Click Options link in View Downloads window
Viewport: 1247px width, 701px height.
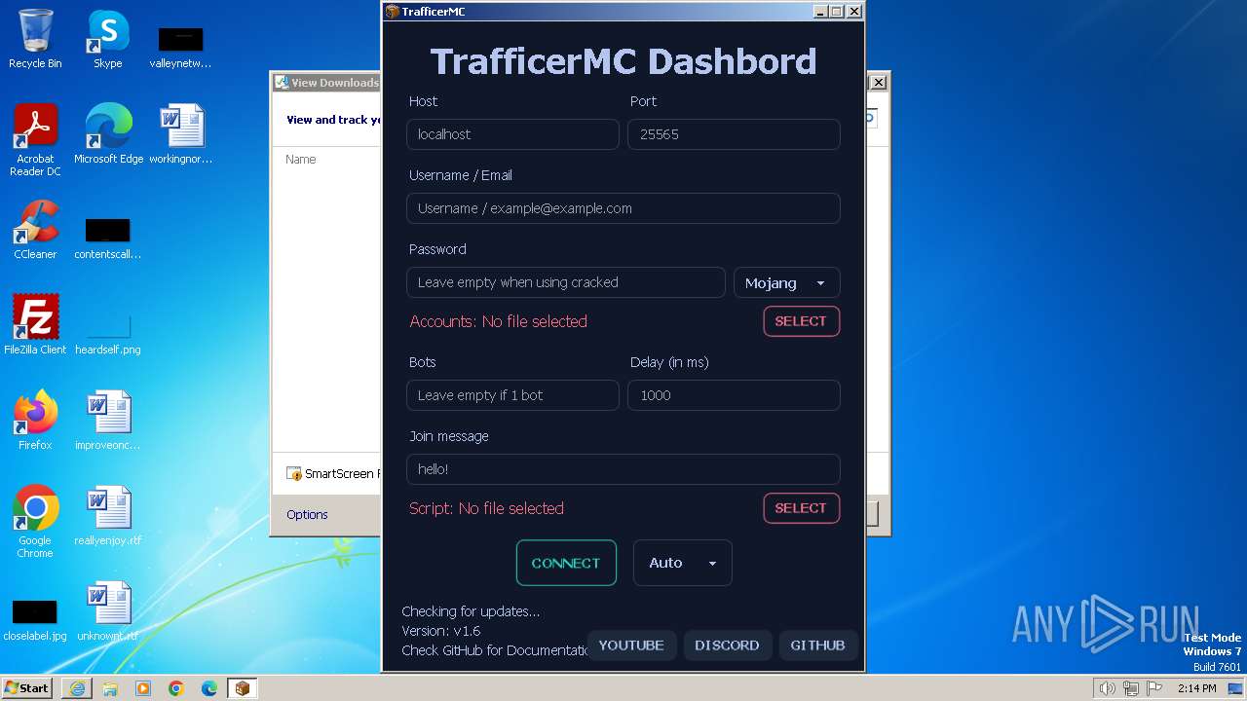(x=307, y=514)
